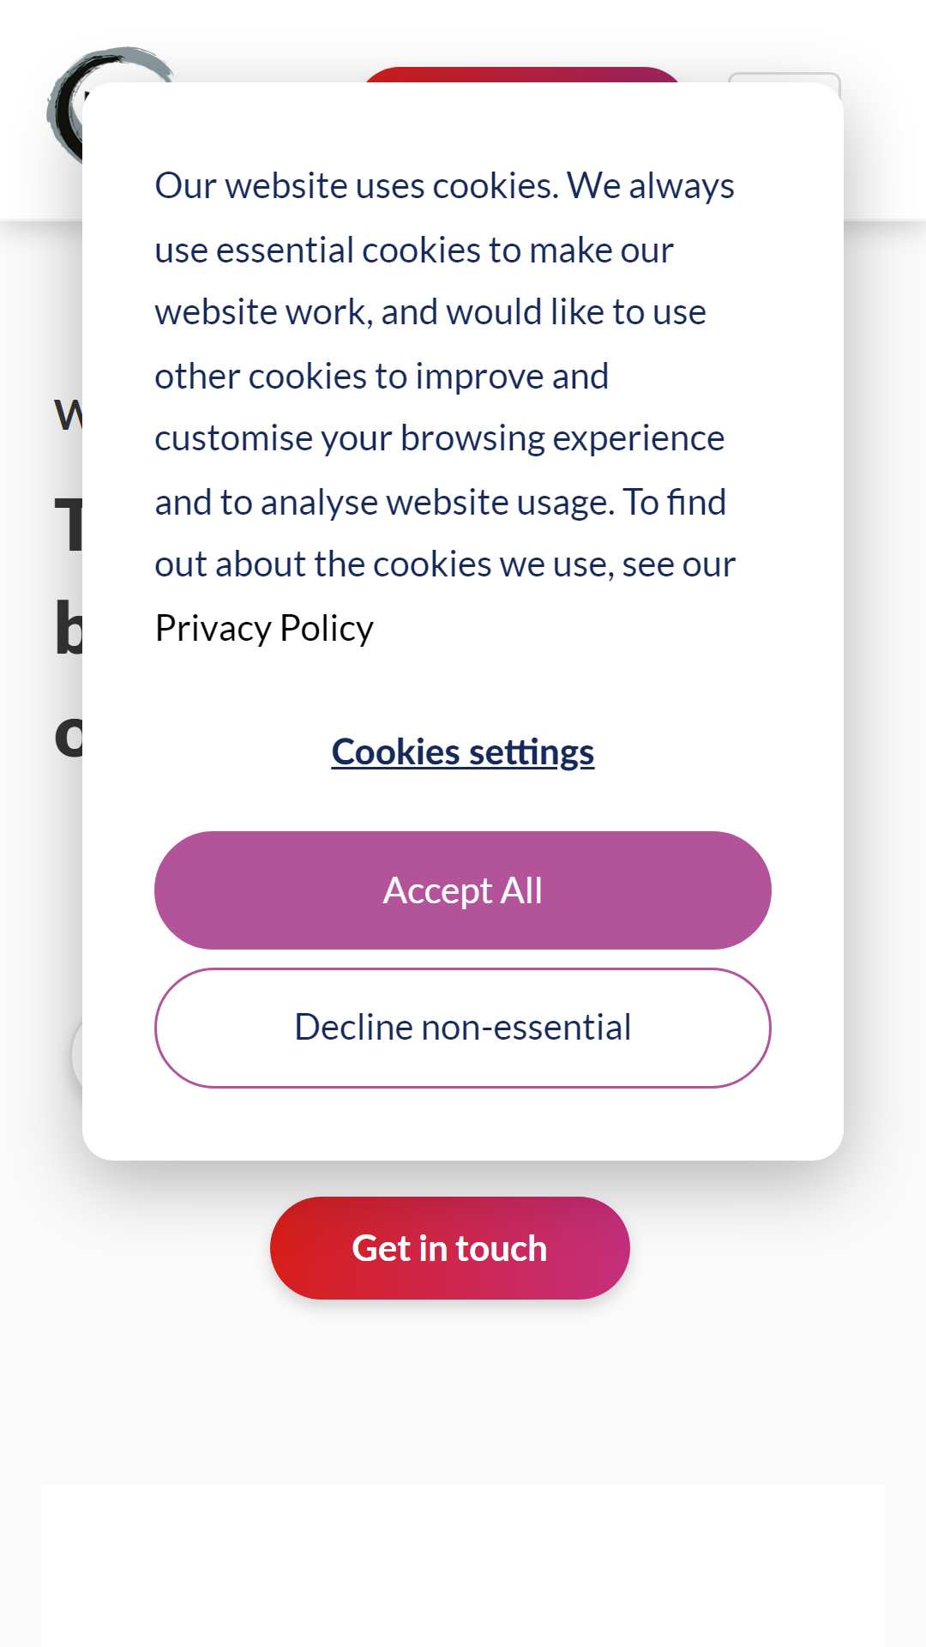Click the round grey button behind dialog's left edge
This screenshot has width=926, height=1647.
77,1055
